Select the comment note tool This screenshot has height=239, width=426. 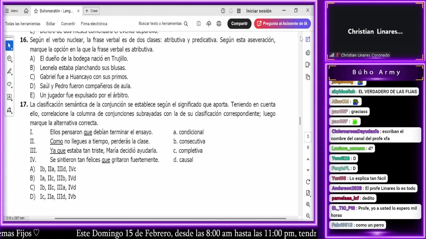coord(9,58)
